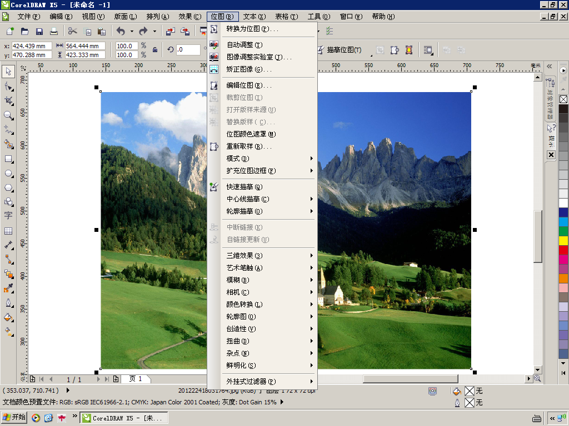
Task: Click the object width 564.444 mm field
Action: coord(85,46)
